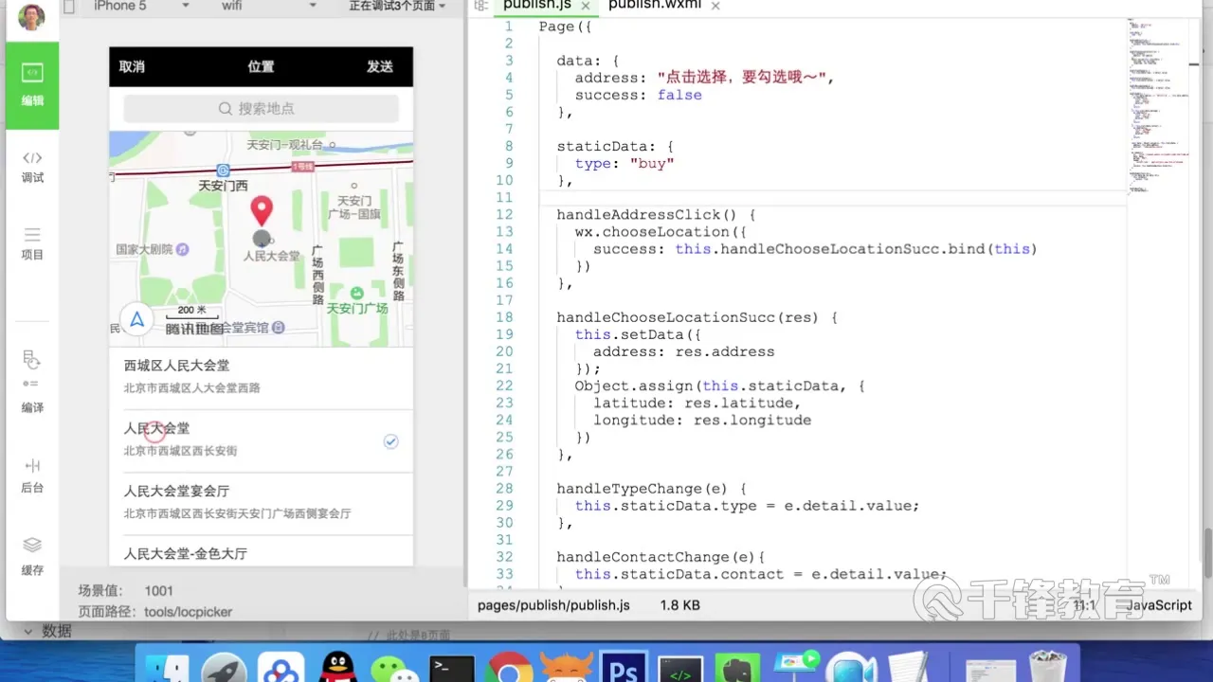Close the publish.js editor tab
The height and width of the screenshot is (682, 1213).
tap(587, 6)
